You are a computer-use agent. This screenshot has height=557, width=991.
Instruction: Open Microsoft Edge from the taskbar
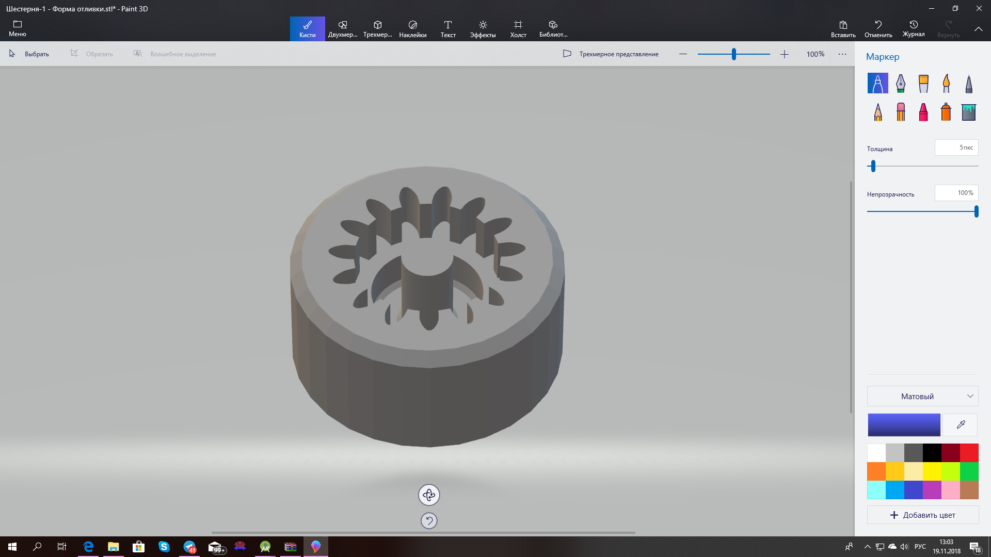(x=88, y=547)
